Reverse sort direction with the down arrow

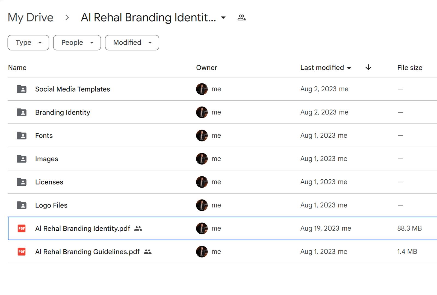click(368, 67)
